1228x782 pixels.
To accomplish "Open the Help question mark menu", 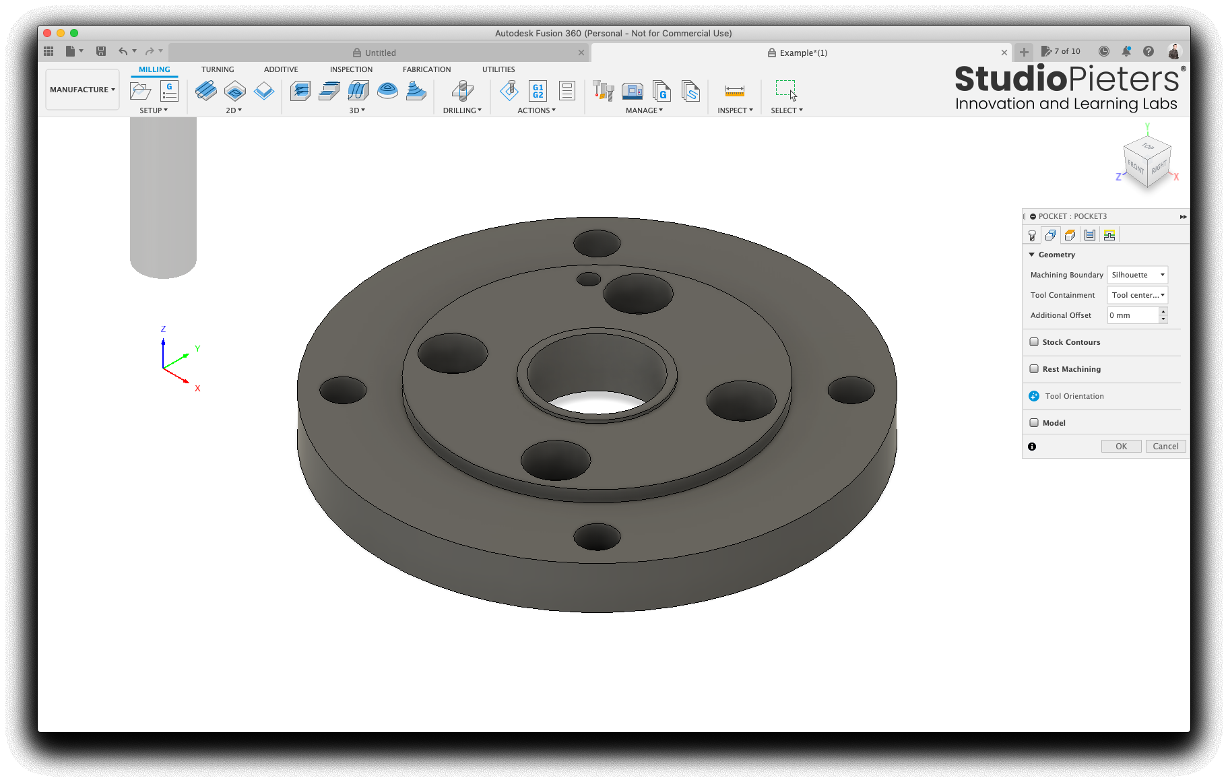I will coord(1149,51).
